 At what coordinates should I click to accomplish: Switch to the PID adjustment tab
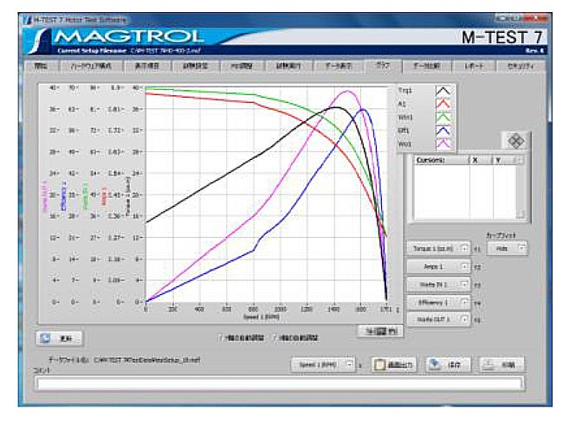242,67
